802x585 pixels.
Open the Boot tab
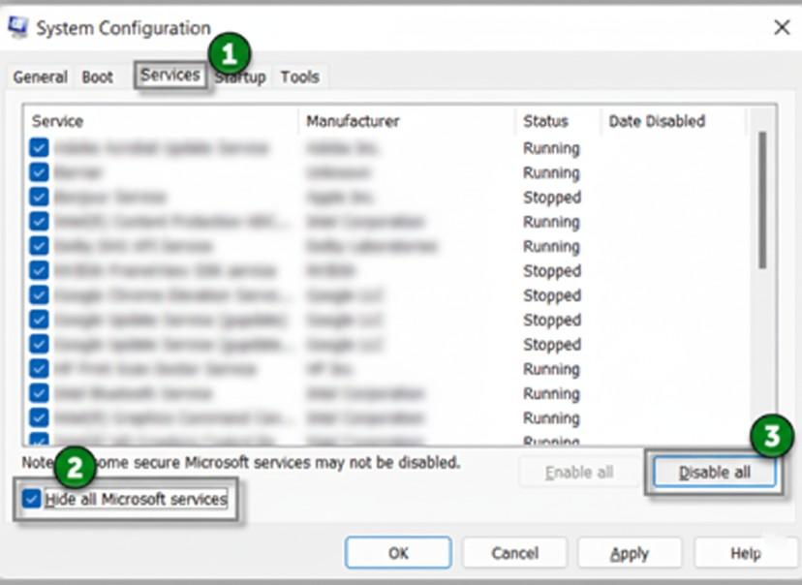tap(97, 77)
